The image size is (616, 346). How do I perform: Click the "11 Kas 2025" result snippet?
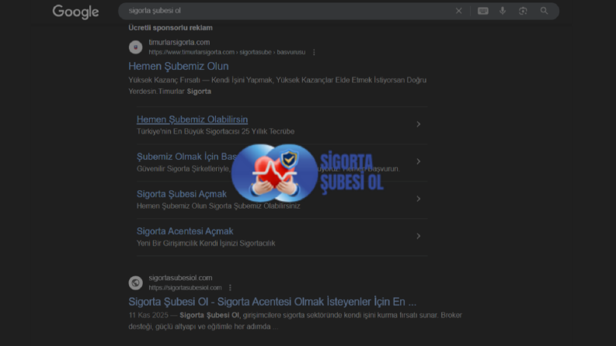pos(295,321)
